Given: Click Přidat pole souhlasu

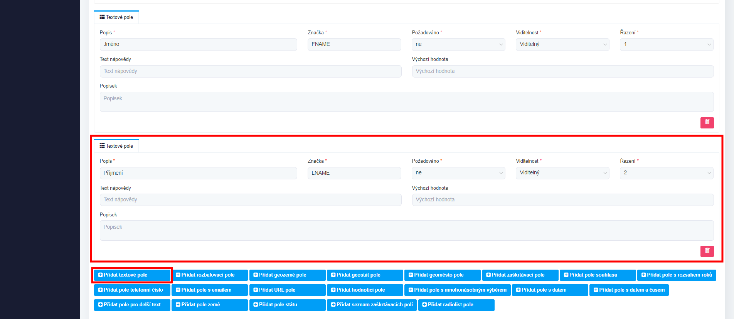Looking at the screenshot, I should coord(598,275).
